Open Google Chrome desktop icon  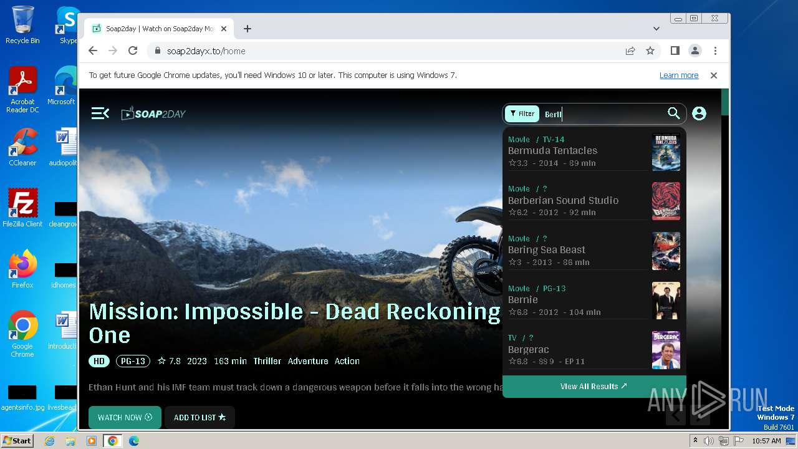(22, 334)
